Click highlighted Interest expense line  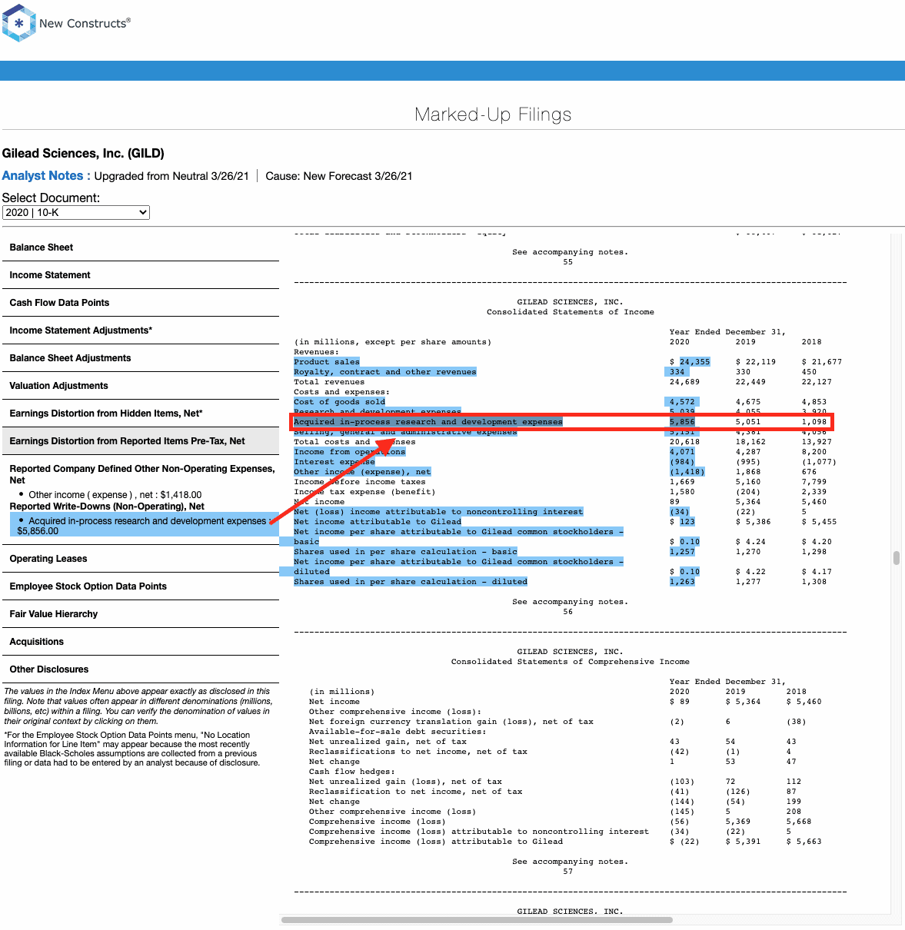tap(334, 462)
